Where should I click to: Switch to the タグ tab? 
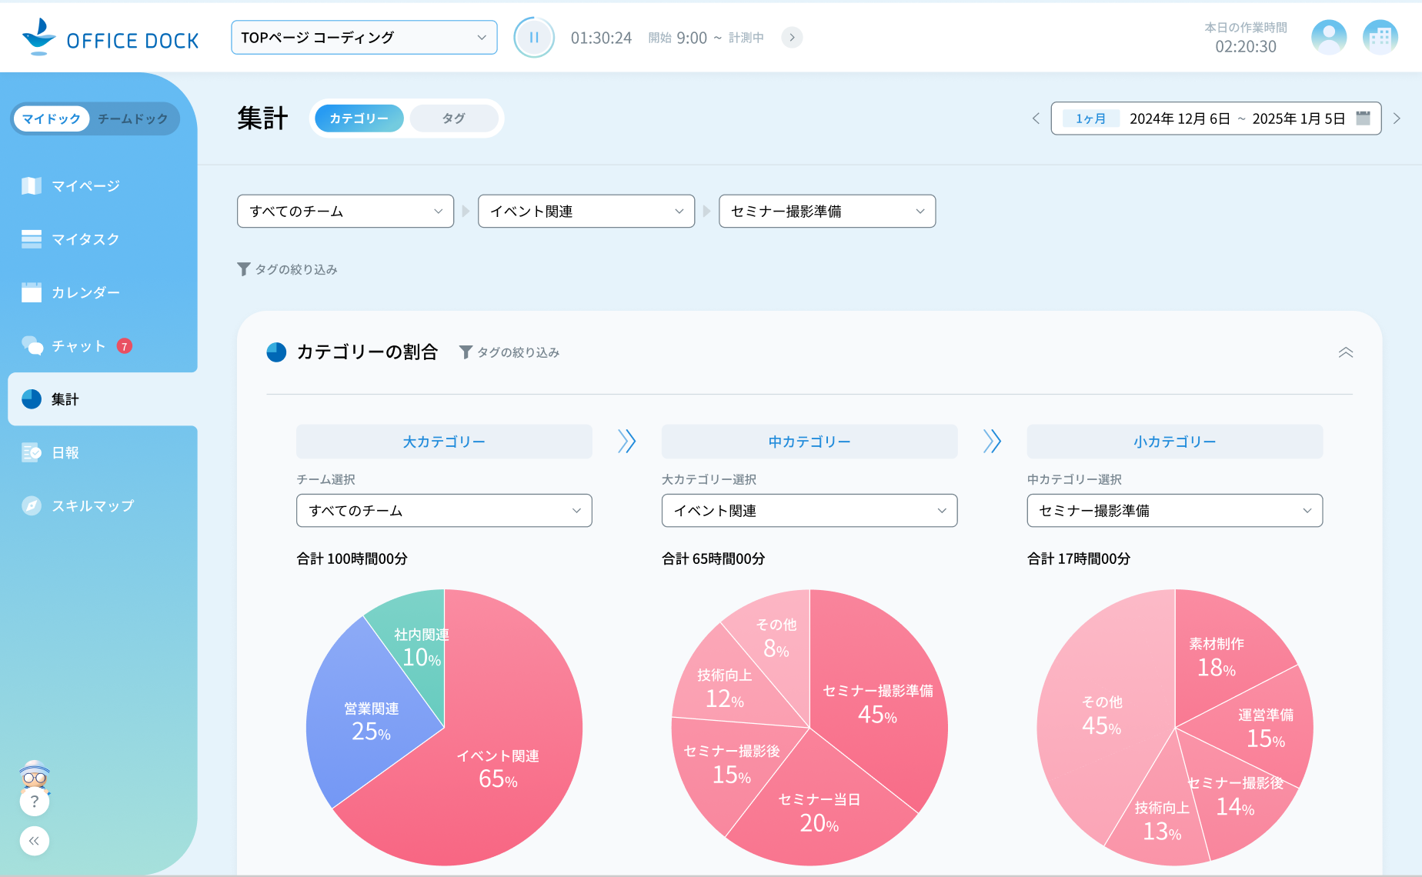point(453,118)
